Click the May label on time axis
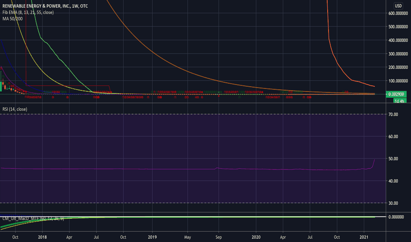The width and height of the screenshot is (411, 242). coord(187,237)
